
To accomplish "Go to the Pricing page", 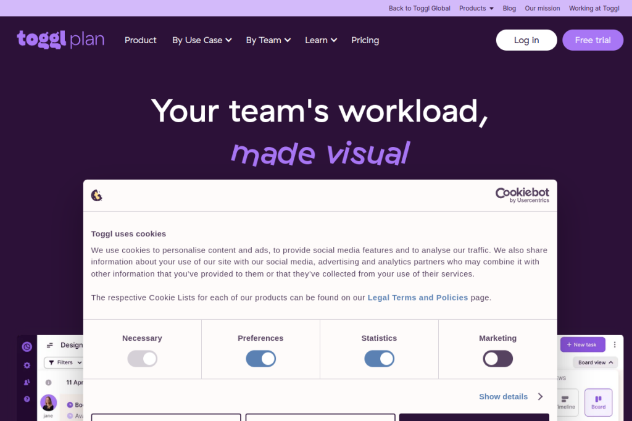I will point(365,40).
